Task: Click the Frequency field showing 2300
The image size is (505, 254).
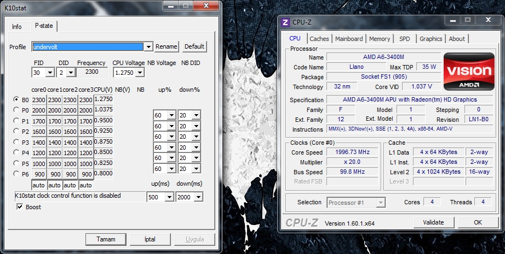Action: 92,72
